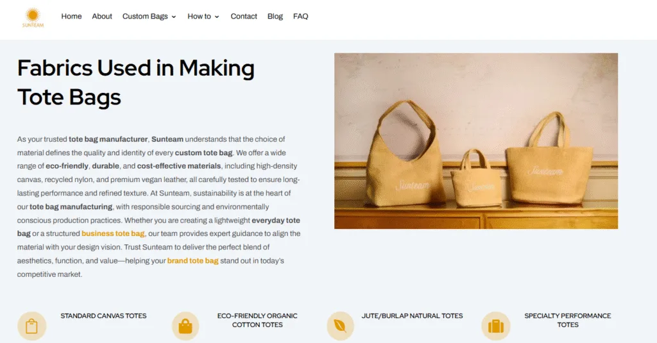The width and height of the screenshot is (657, 343).
Task: Click the Specialty Performance suitcase icon
Action: 496,326
